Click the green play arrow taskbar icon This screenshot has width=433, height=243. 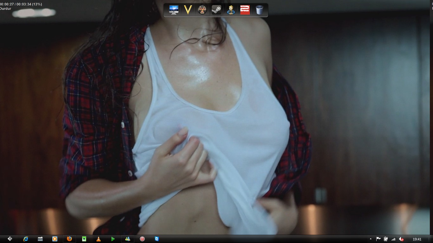click(113, 239)
